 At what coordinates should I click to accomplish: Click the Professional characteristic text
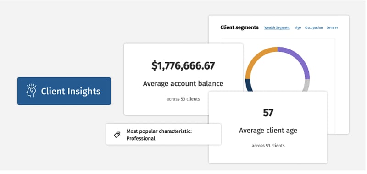(141, 138)
